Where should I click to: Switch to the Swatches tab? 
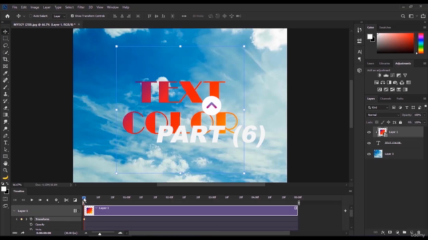385,27
